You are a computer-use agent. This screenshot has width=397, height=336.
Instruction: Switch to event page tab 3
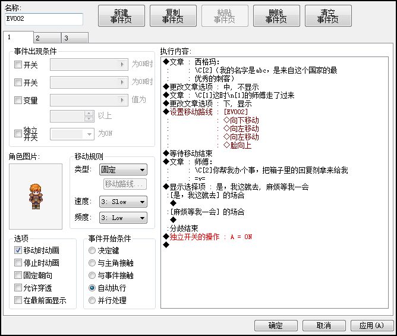pos(75,38)
